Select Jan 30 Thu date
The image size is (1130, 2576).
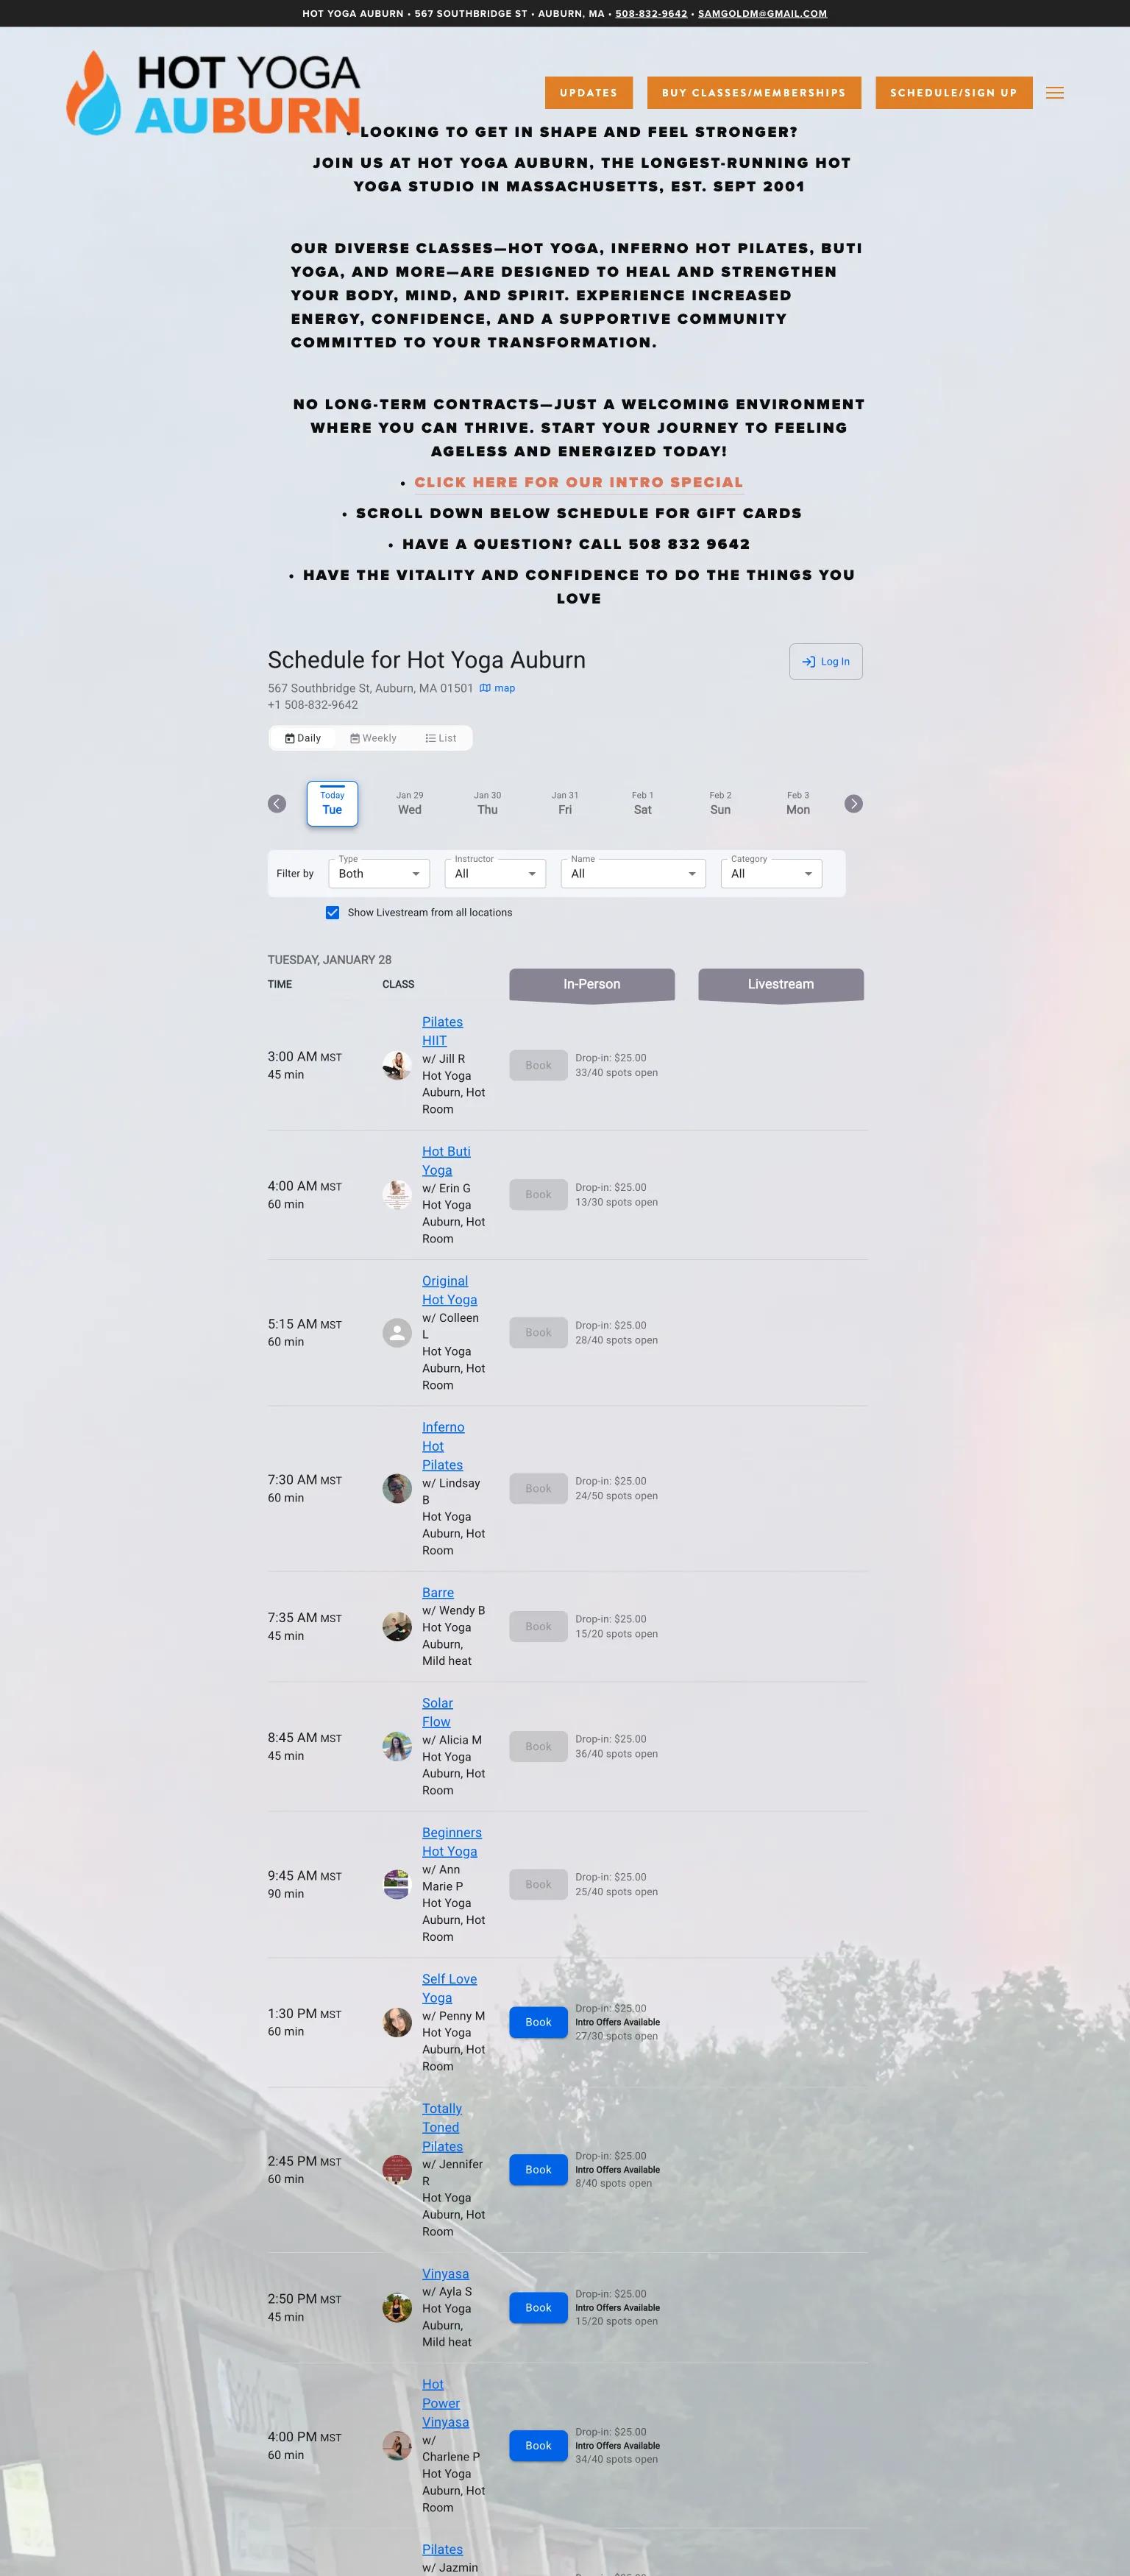487,804
